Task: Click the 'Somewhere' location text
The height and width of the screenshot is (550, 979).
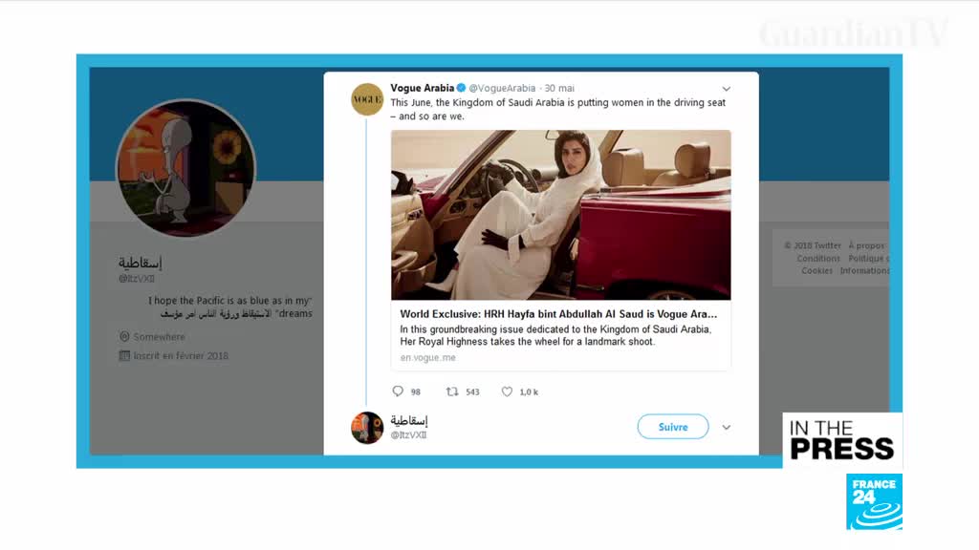Action: point(160,337)
